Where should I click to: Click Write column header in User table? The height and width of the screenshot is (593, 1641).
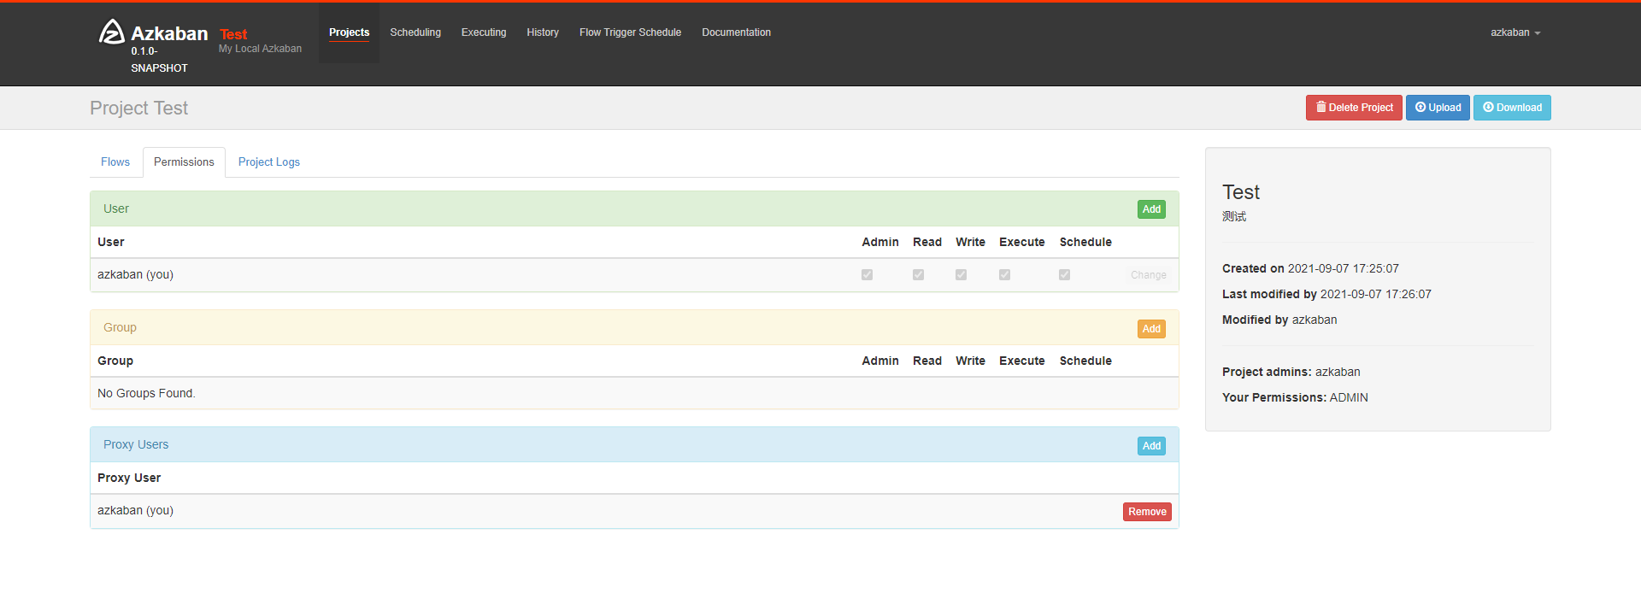coord(970,242)
